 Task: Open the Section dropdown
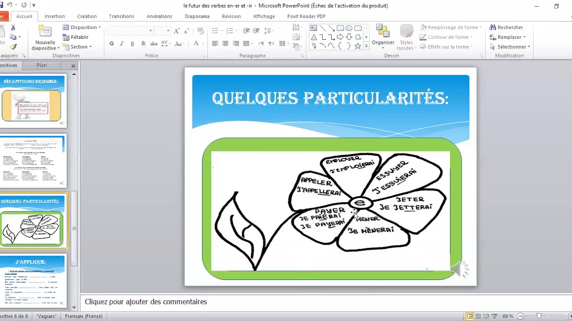pos(77,47)
